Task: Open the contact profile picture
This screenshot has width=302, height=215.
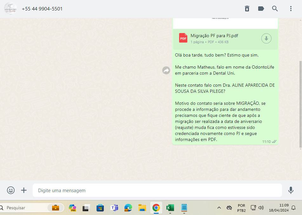Action: coord(10,9)
